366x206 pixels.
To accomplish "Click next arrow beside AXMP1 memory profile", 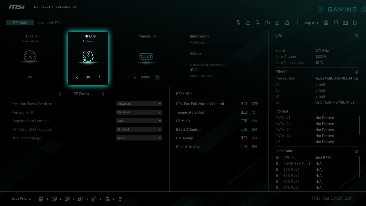I will click(x=158, y=77).
